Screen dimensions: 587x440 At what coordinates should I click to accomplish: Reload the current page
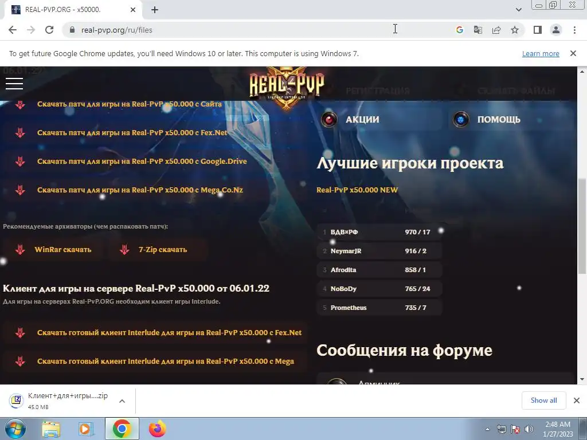pos(49,30)
